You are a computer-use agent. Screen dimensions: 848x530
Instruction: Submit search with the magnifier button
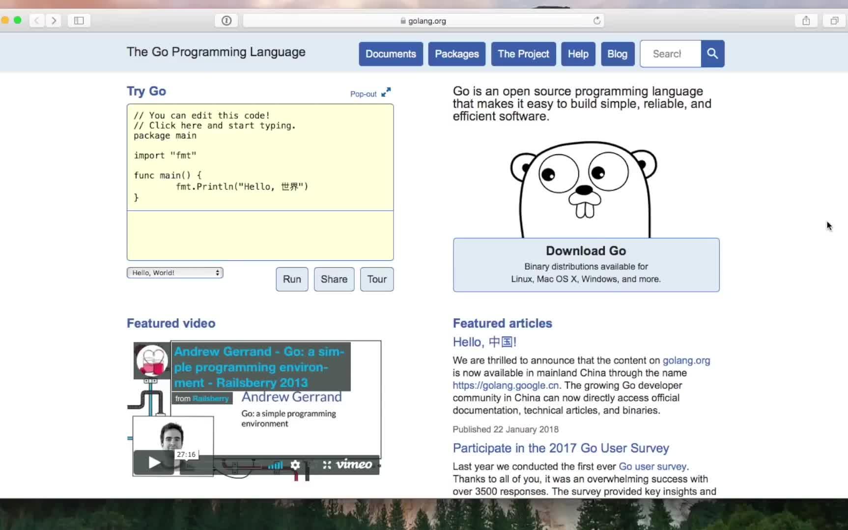coord(712,54)
